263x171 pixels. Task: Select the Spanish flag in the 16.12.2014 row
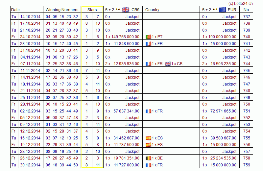(148, 138)
